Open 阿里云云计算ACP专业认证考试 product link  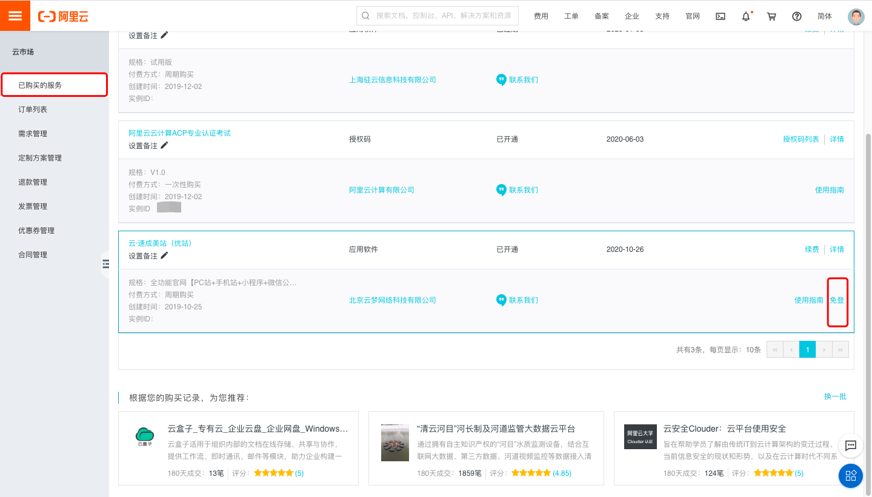[179, 133]
